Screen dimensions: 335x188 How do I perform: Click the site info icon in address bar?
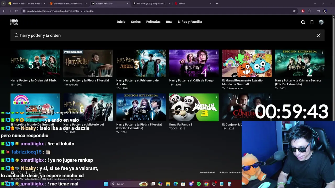(x=24, y=11)
